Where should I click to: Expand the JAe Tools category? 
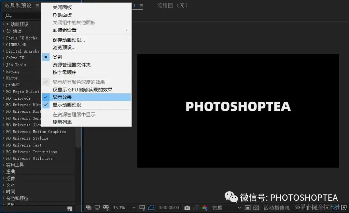pyautogui.click(x=3, y=65)
